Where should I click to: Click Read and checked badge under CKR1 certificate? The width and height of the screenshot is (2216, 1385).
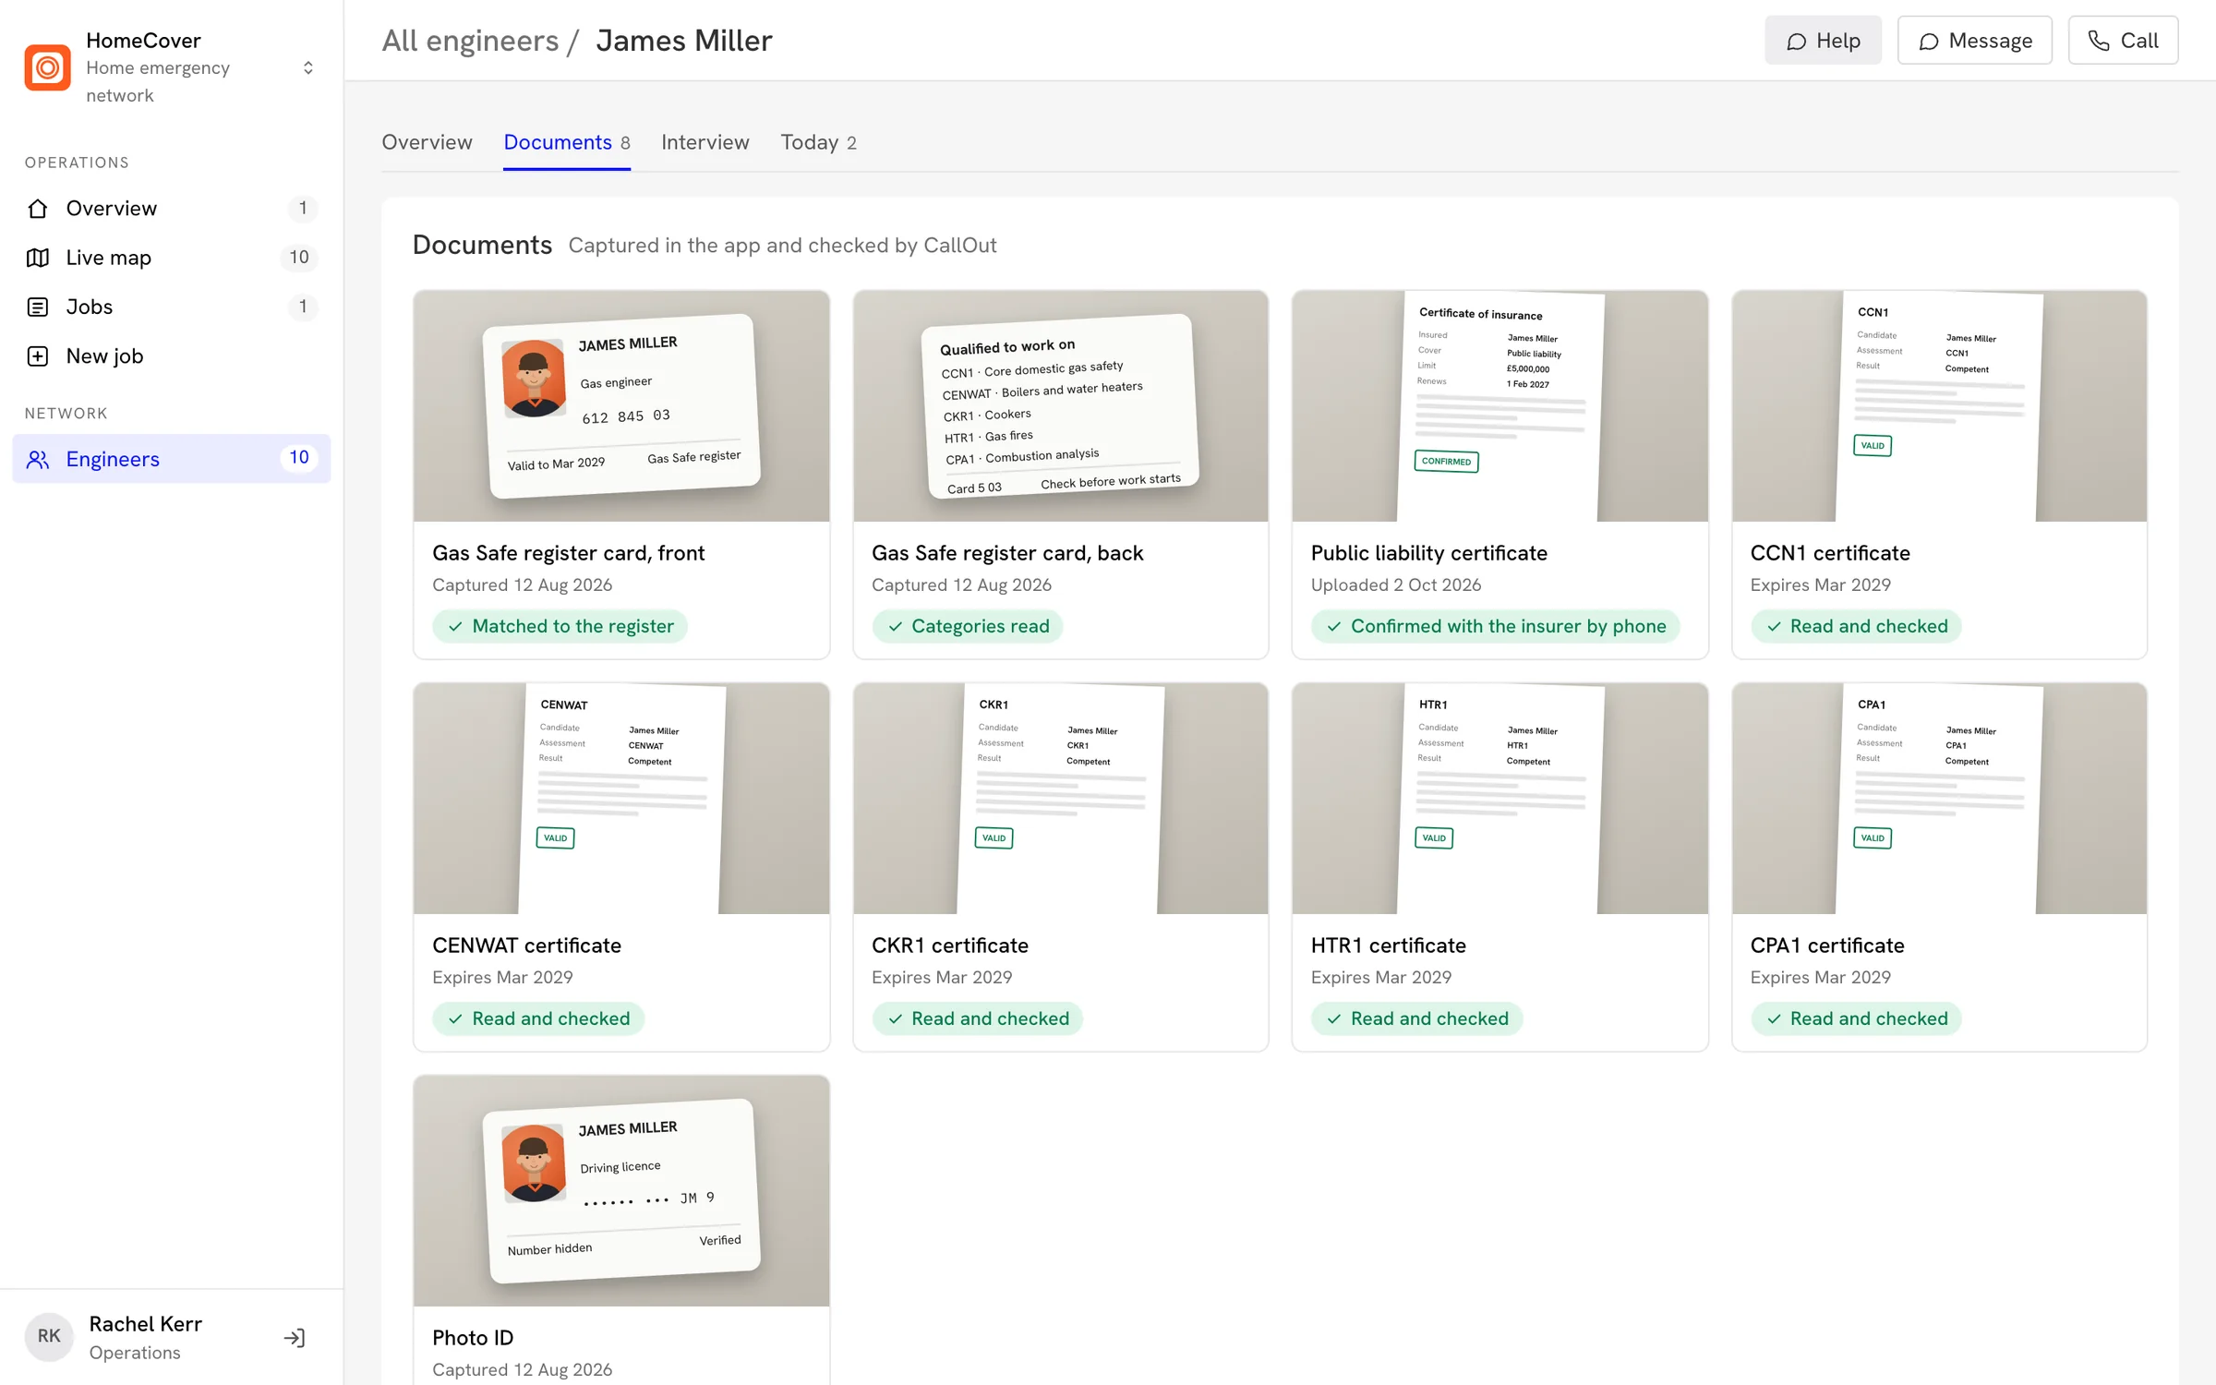[978, 1018]
